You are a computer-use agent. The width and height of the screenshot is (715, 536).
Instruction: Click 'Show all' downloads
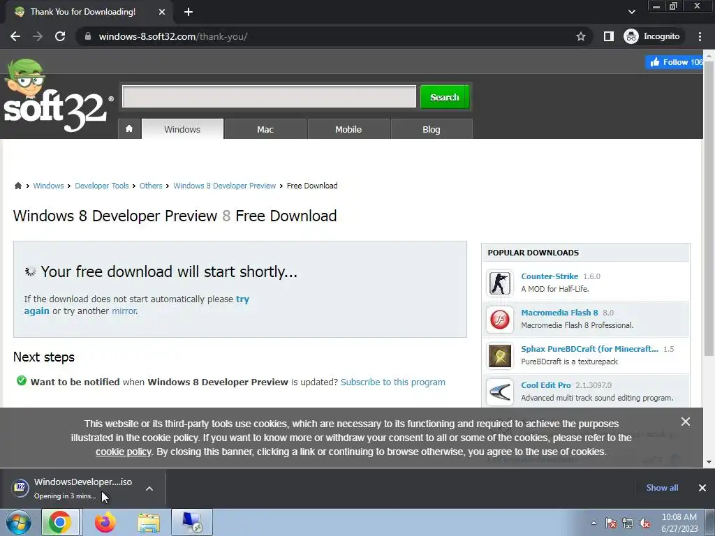click(x=662, y=488)
